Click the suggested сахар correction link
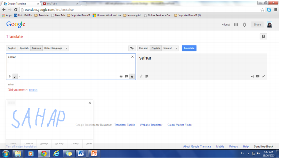The width and height of the screenshot is (282, 159). coord(33,90)
